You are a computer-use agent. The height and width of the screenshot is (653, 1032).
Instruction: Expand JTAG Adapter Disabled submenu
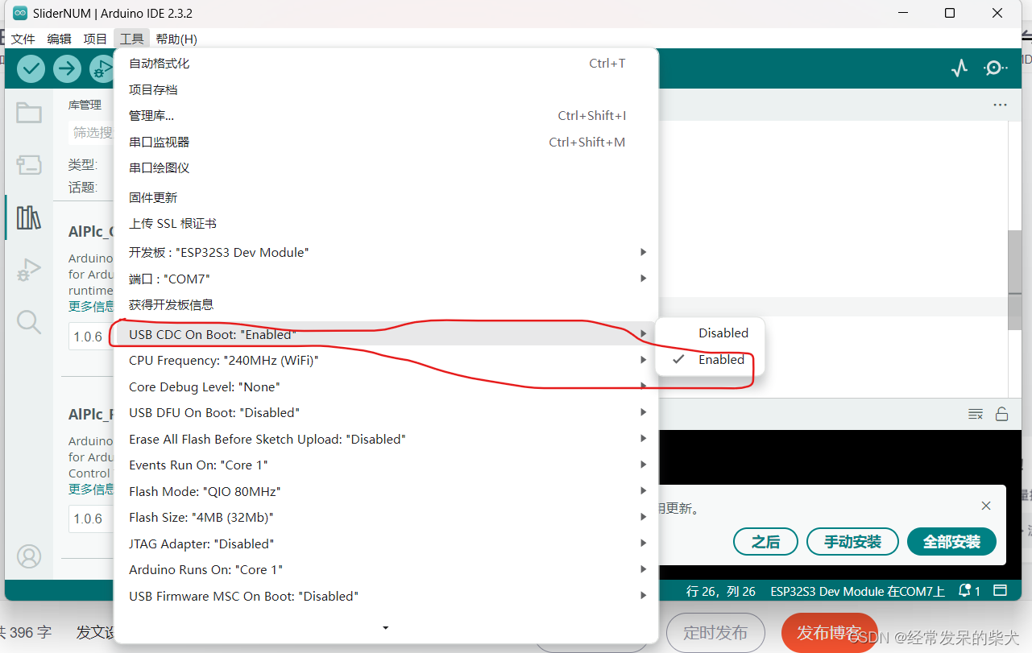[386, 543]
